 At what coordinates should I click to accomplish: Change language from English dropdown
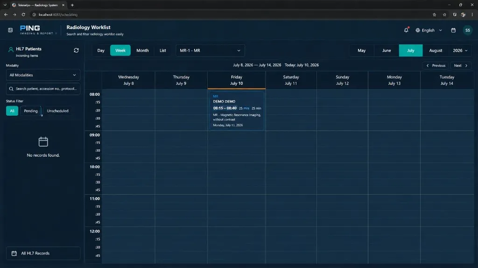[x=429, y=30]
